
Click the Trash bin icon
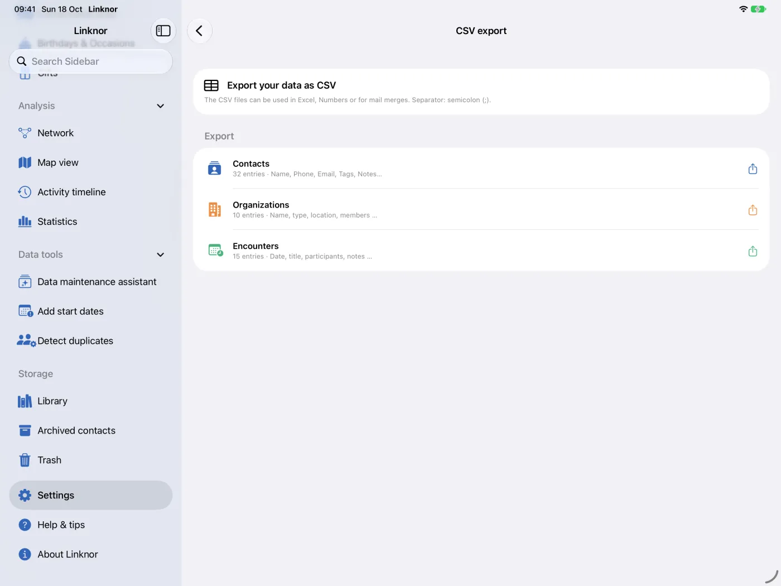coord(25,460)
